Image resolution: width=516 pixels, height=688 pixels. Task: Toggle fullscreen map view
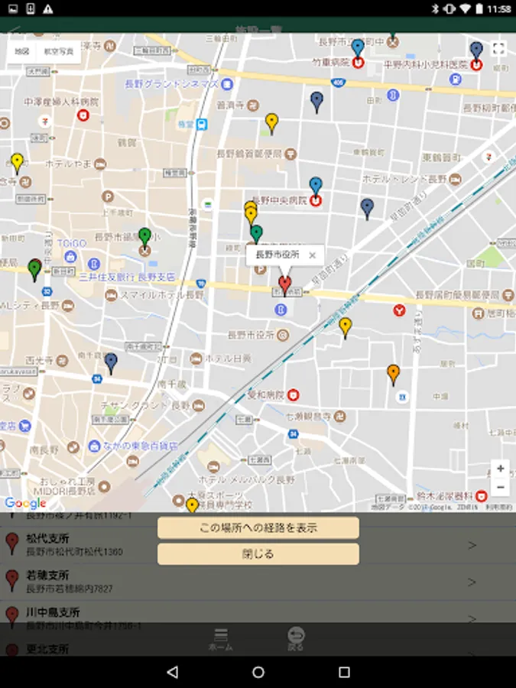[x=498, y=49]
